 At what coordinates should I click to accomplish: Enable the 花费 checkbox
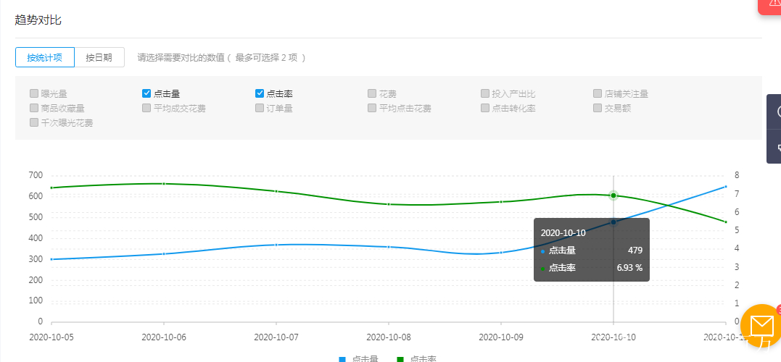372,93
